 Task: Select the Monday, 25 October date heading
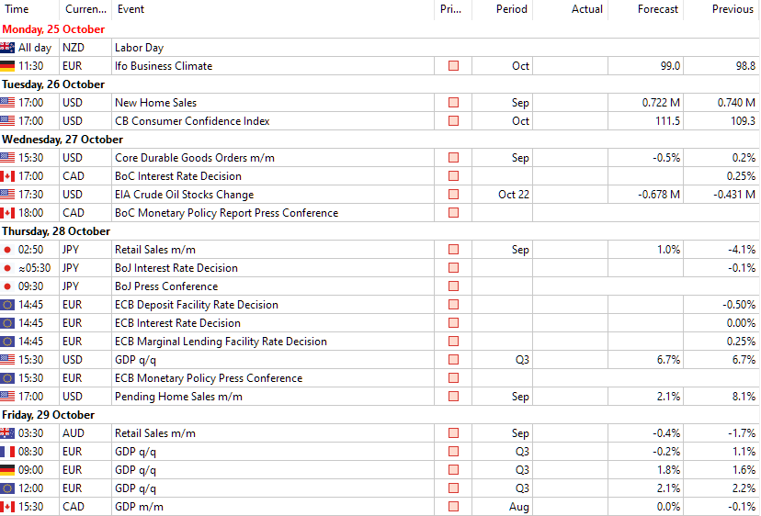point(53,29)
